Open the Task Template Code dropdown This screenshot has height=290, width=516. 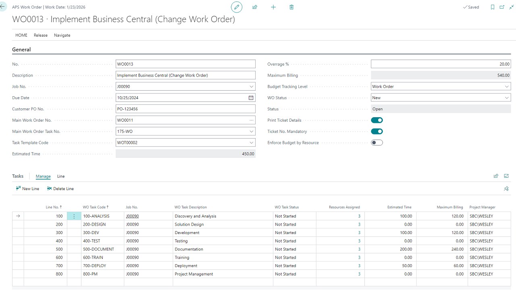point(251,142)
